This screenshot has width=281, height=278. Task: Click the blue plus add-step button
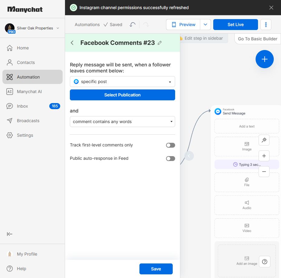pos(264,59)
